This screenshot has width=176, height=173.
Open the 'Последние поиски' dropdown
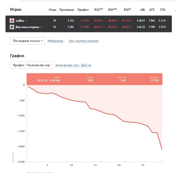(x=27, y=41)
